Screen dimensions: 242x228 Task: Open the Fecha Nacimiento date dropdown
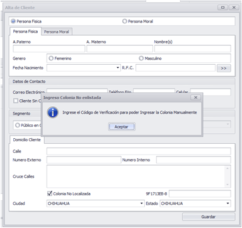point(118,68)
